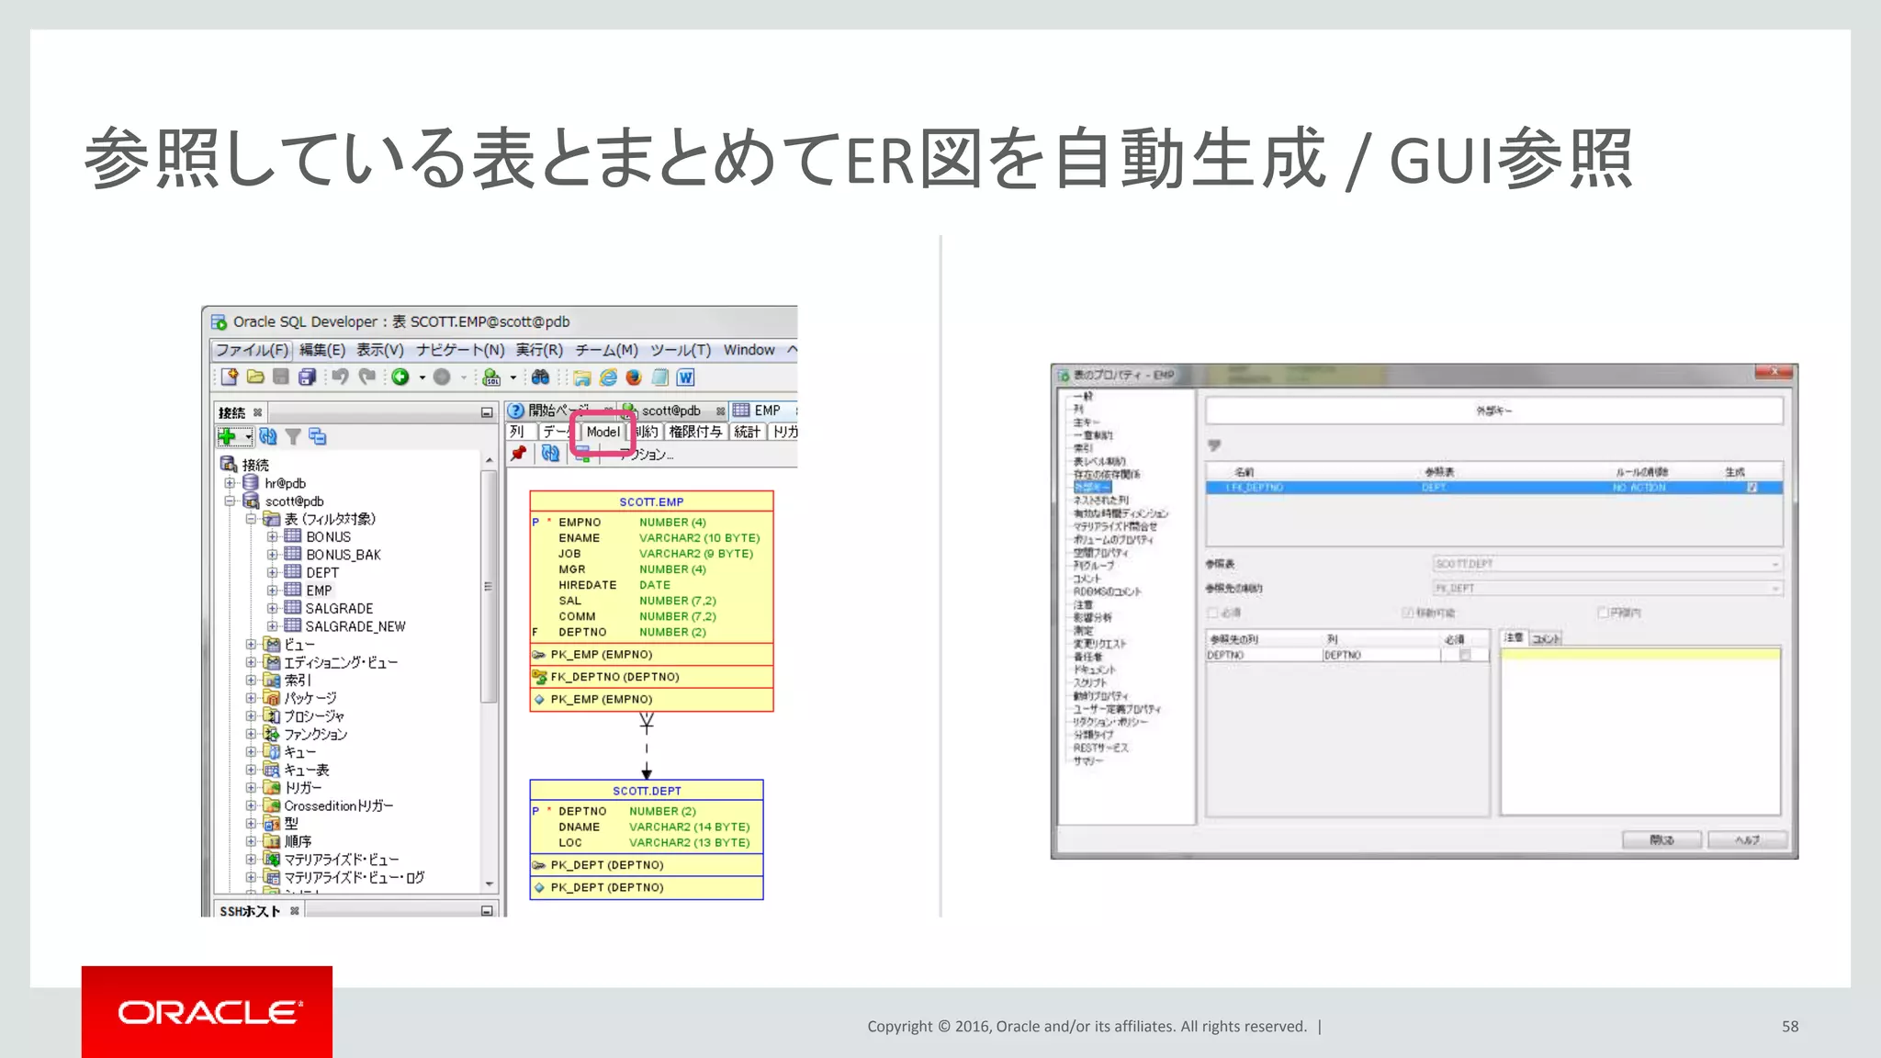Minimize the SSH hosts panel
This screenshot has width=1881, height=1058.
(487, 910)
